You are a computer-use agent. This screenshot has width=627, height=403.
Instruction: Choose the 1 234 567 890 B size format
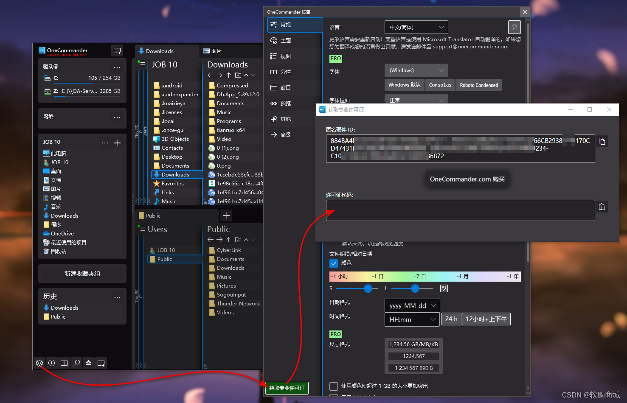[x=413, y=368]
